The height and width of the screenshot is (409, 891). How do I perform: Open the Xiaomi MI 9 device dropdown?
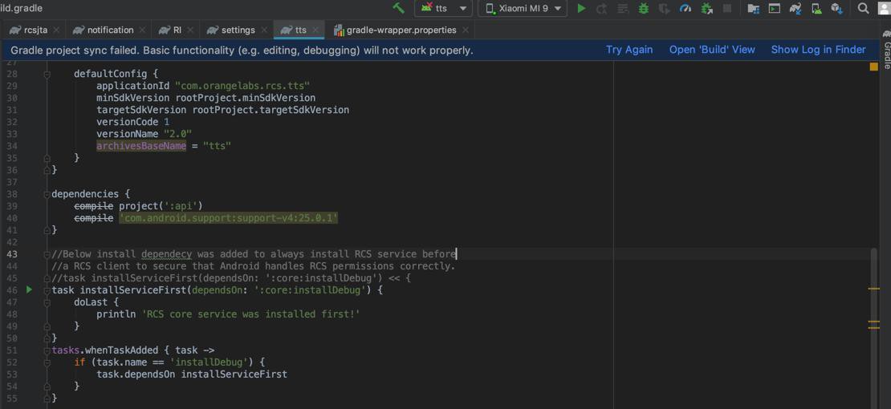[523, 8]
